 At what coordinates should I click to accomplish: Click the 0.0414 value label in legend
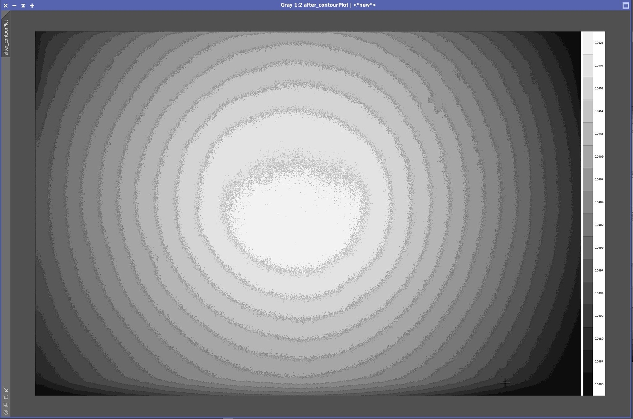(599, 111)
